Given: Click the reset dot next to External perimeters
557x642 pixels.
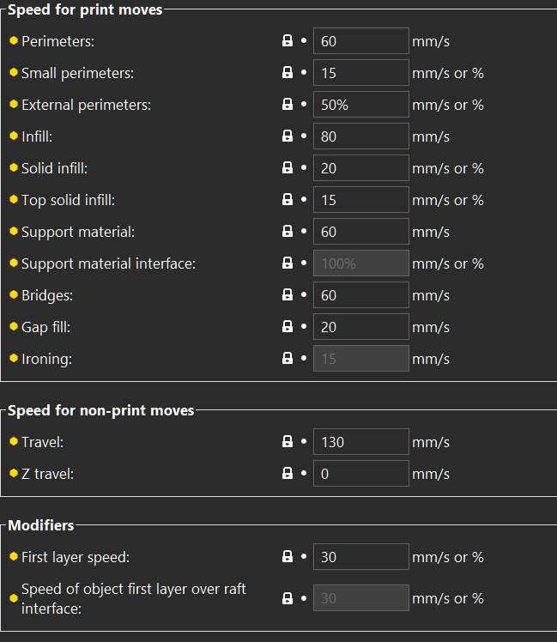Looking at the screenshot, I should 304,104.
